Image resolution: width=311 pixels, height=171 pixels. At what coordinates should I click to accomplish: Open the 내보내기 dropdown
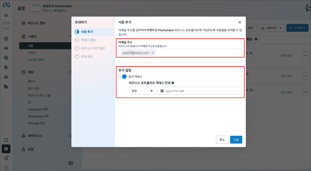tap(272, 28)
